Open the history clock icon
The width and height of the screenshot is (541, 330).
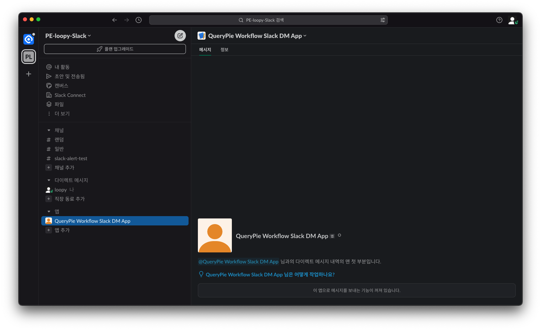coord(139,20)
